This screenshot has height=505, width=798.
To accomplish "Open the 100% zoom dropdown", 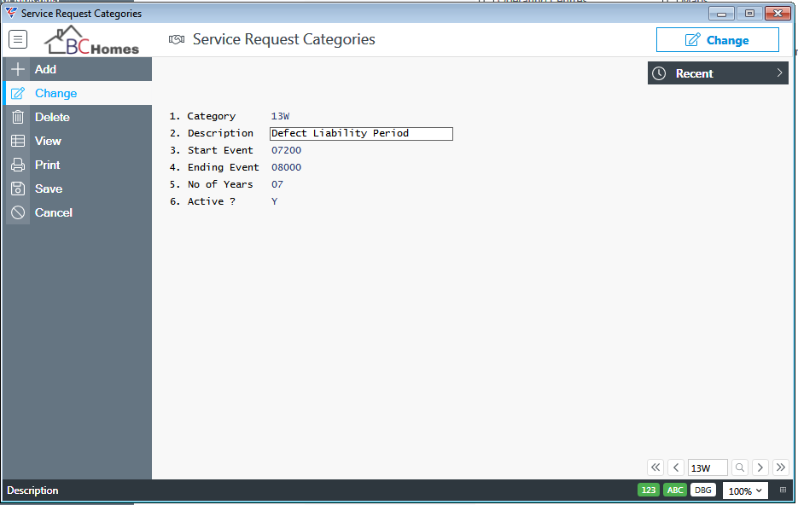I will [x=745, y=490].
